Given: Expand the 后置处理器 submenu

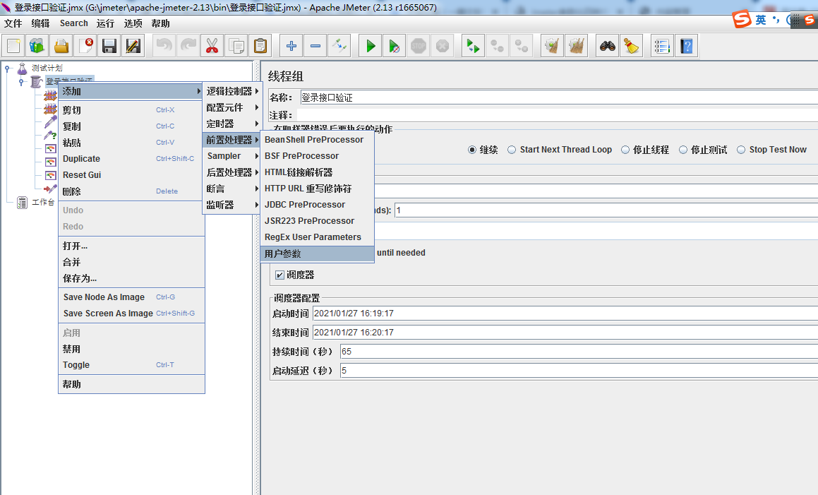Looking at the screenshot, I should pos(232,172).
